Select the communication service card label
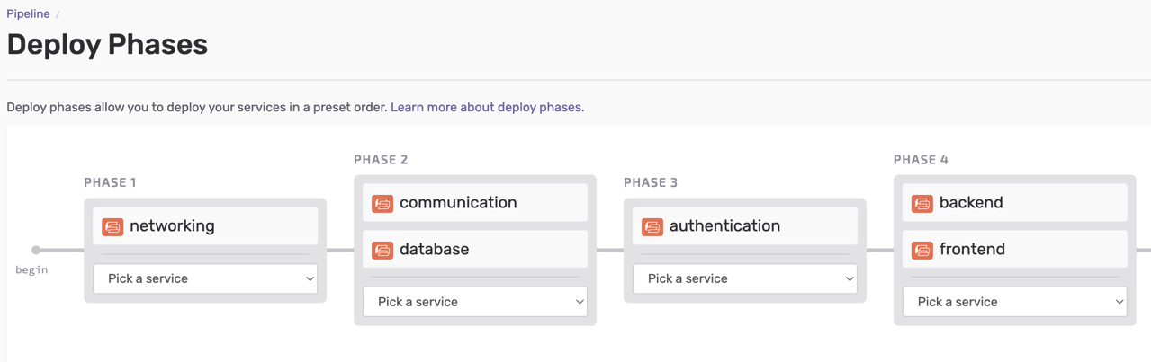 (x=458, y=203)
